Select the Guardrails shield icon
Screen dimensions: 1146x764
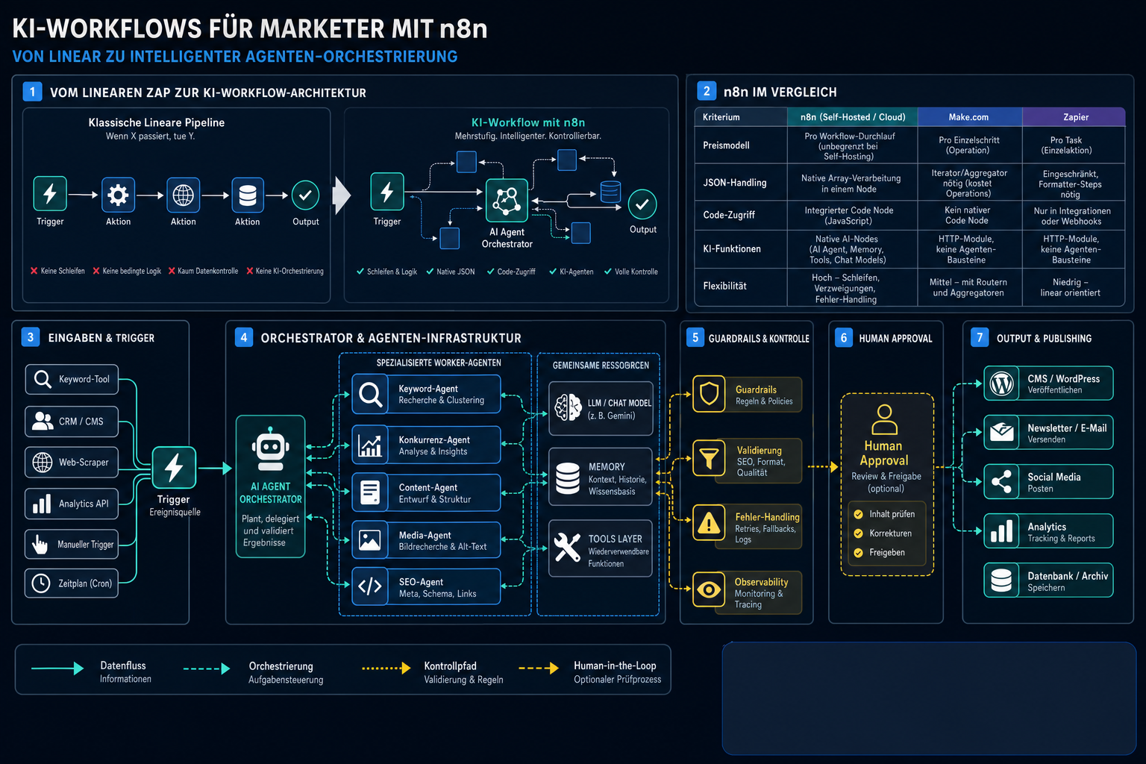[x=709, y=393]
